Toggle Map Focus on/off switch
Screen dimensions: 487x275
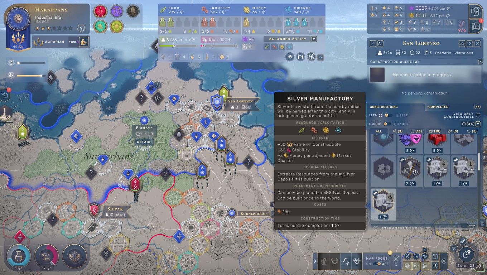click(x=376, y=264)
